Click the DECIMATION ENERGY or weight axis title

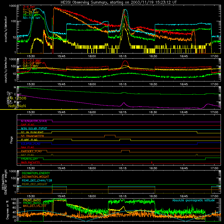pyautogui.click(x=4, y=182)
